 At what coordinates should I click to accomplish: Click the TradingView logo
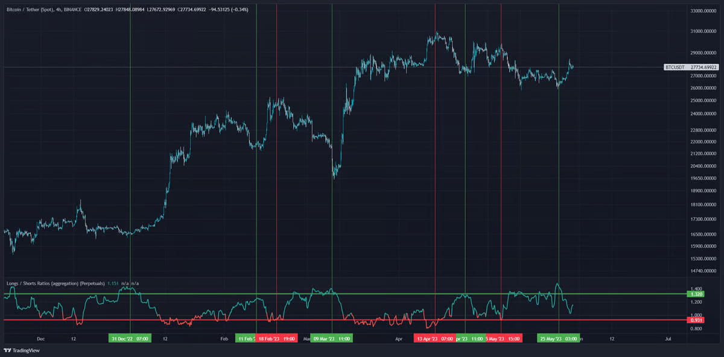[x=21, y=350]
